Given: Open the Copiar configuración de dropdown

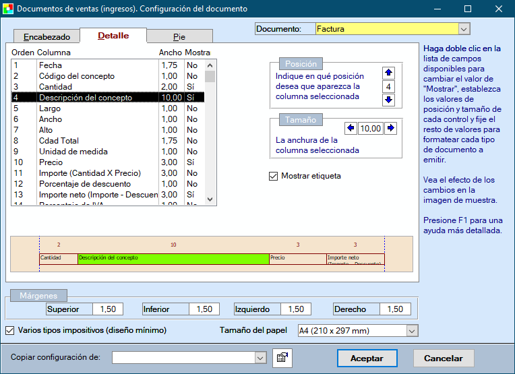Looking at the screenshot, I should (260, 358).
